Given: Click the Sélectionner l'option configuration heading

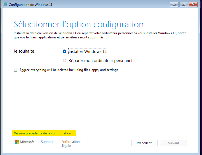Looking at the screenshot, I should pos(79,24).
